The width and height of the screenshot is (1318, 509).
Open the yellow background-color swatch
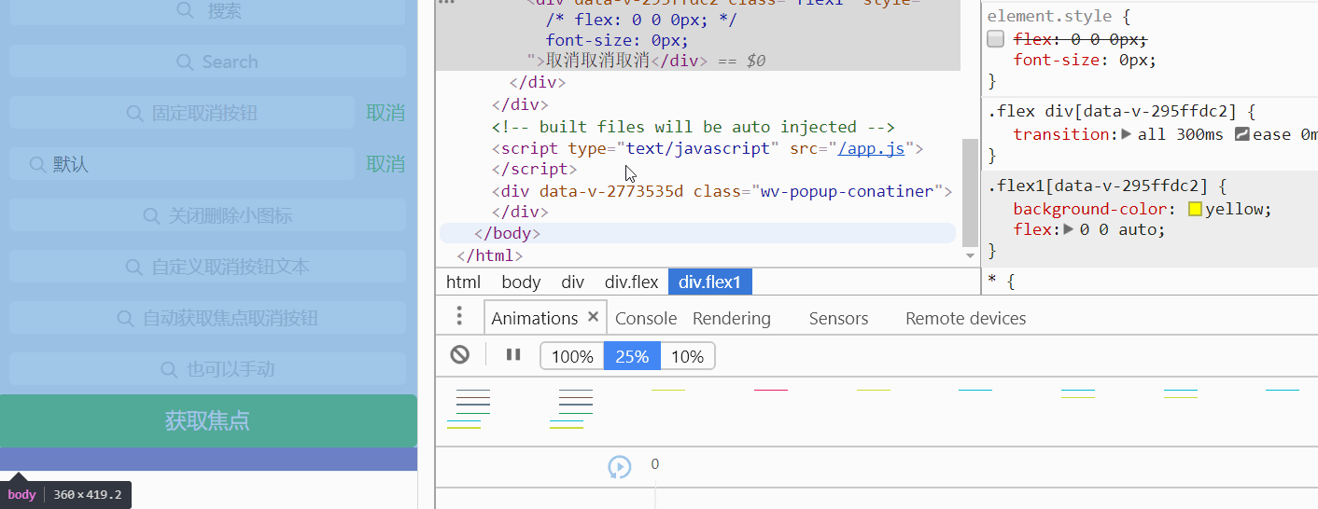tap(1195, 209)
